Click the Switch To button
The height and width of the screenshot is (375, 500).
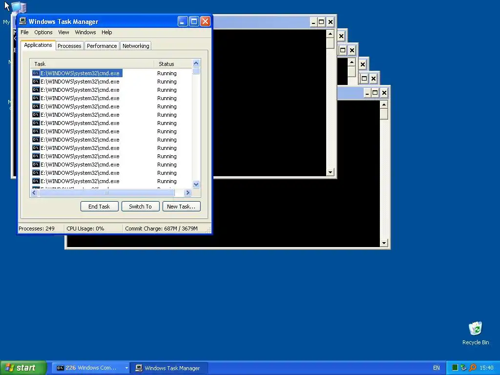(140, 207)
